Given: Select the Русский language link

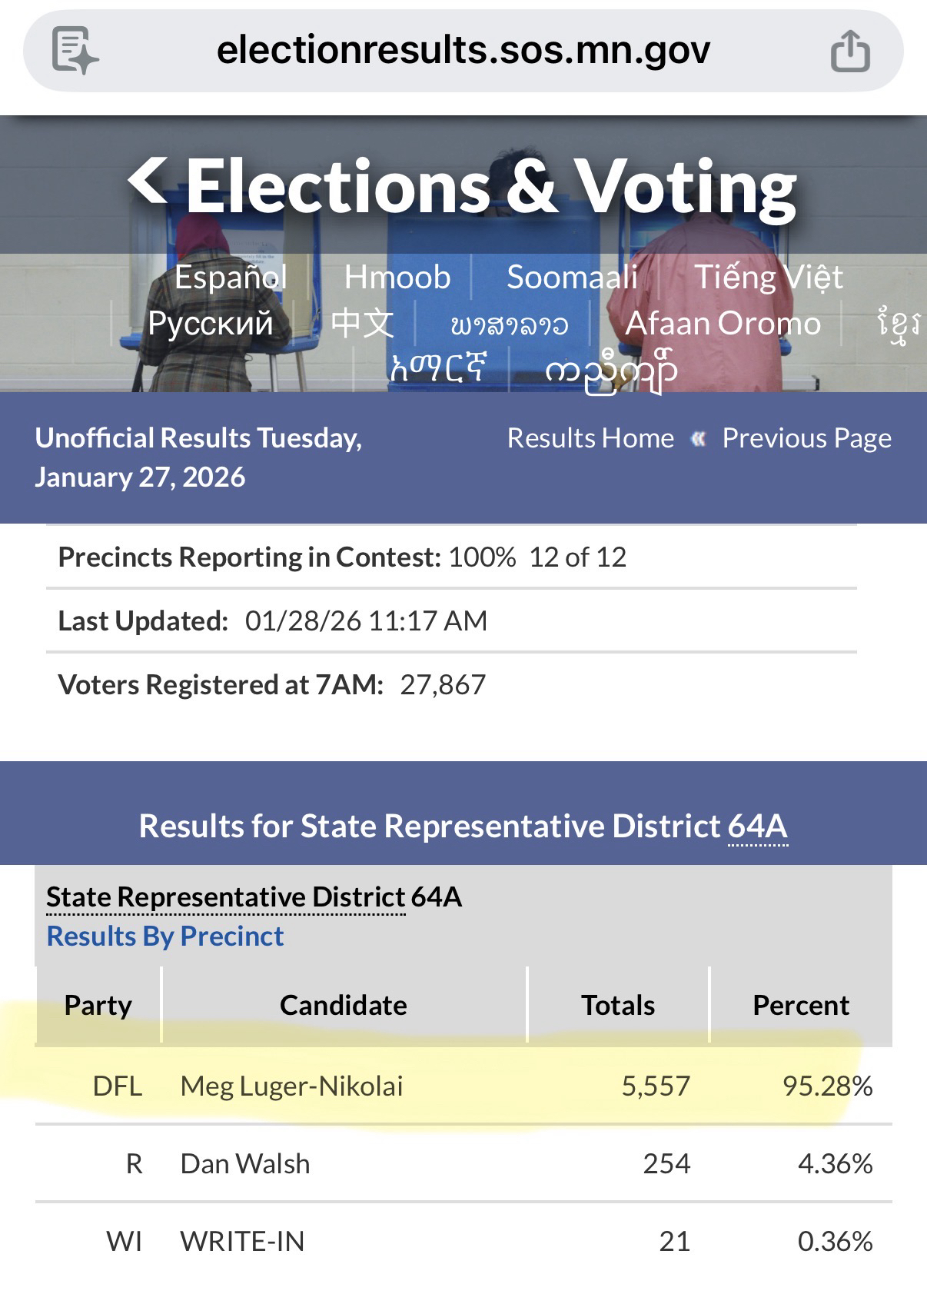Looking at the screenshot, I should (x=210, y=324).
